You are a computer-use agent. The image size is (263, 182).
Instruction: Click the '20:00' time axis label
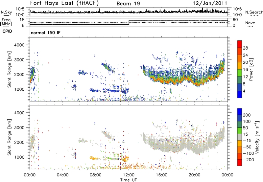point(195,175)
